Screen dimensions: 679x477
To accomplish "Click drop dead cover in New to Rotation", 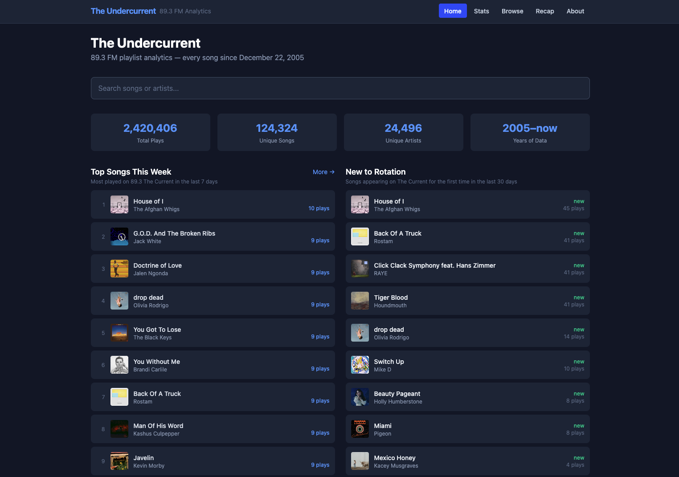I will point(360,333).
